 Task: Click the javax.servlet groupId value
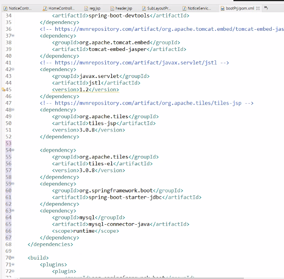click(99, 76)
